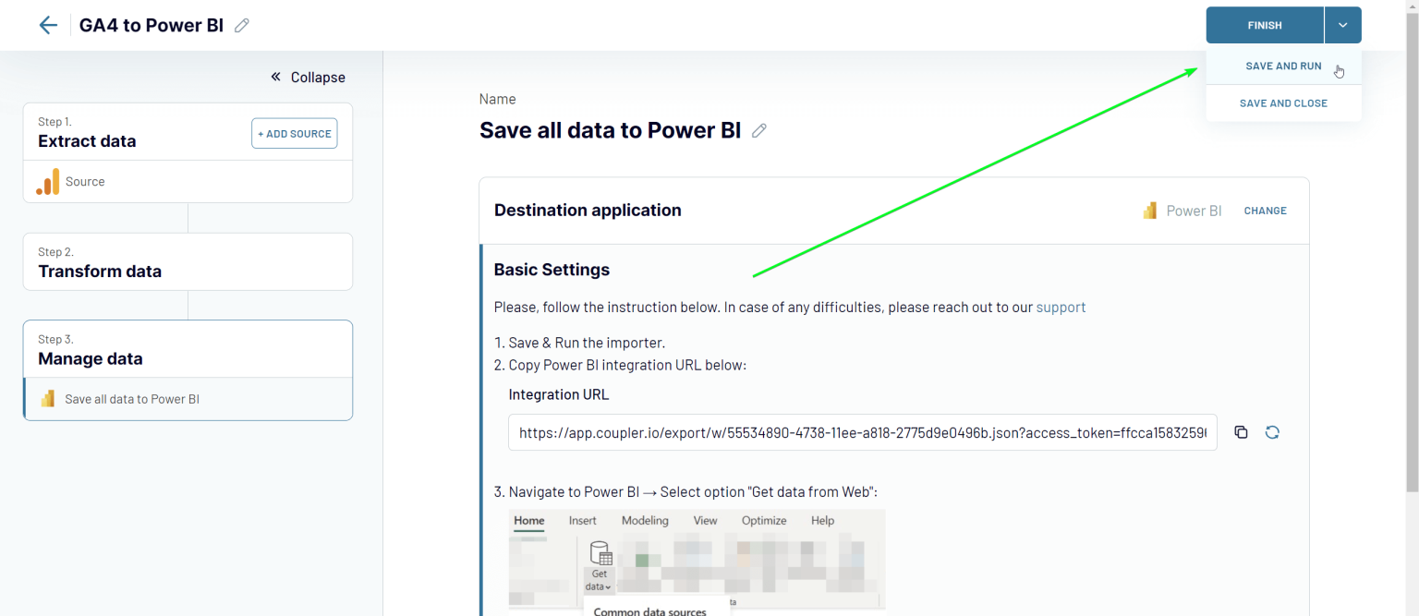The image size is (1419, 616).
Task: Click the pencil to rename 'GA4 to Power BI'
Action: [x=241, y=25]
